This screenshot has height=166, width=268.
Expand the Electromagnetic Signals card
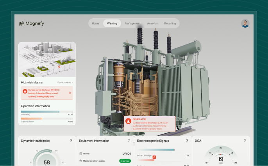(187, 141)
